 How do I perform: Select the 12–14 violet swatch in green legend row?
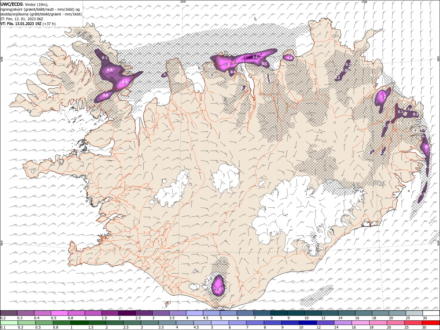point(325,322)
